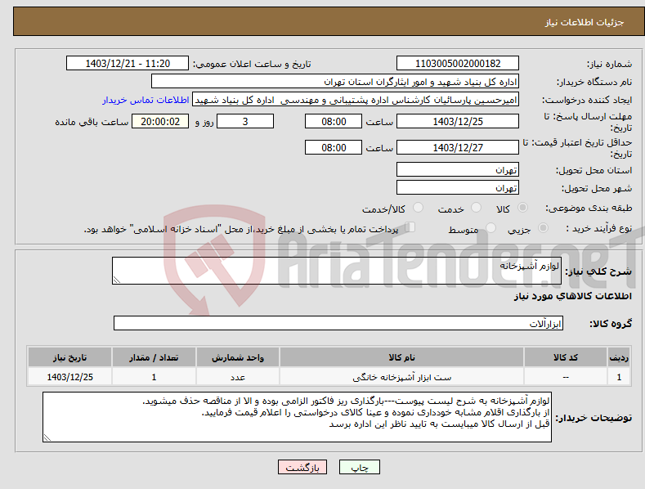Image resolution: width=645 pixels, height=489 pixels.
Task: Click the ردیف column header
Action: click(x=619, y=357)
